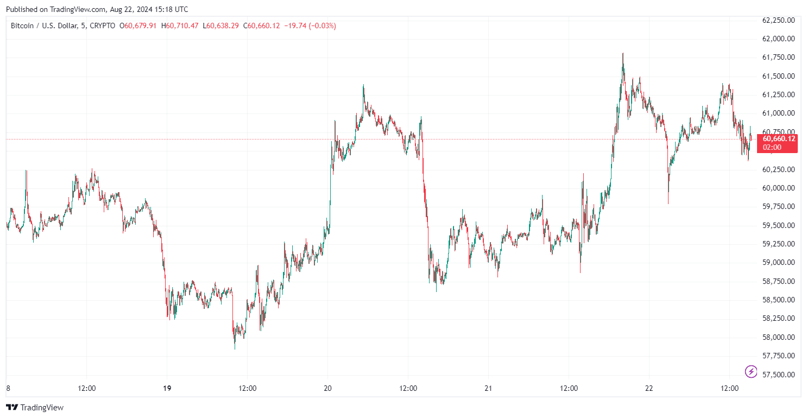Click the 58,750.00 price axis label
The image size is (807, 418).
coord(779,281)
